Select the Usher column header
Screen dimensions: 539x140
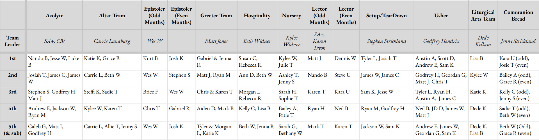pyautogui.click(x=441, y=15)
